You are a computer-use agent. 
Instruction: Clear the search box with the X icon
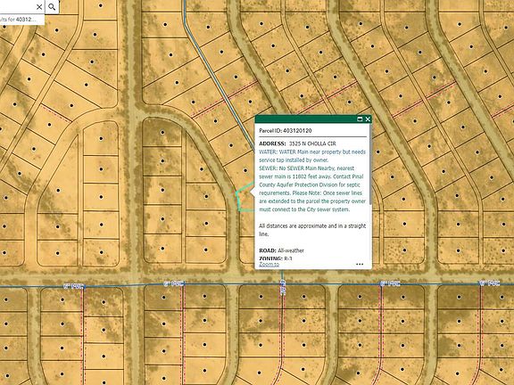[39, 7]
